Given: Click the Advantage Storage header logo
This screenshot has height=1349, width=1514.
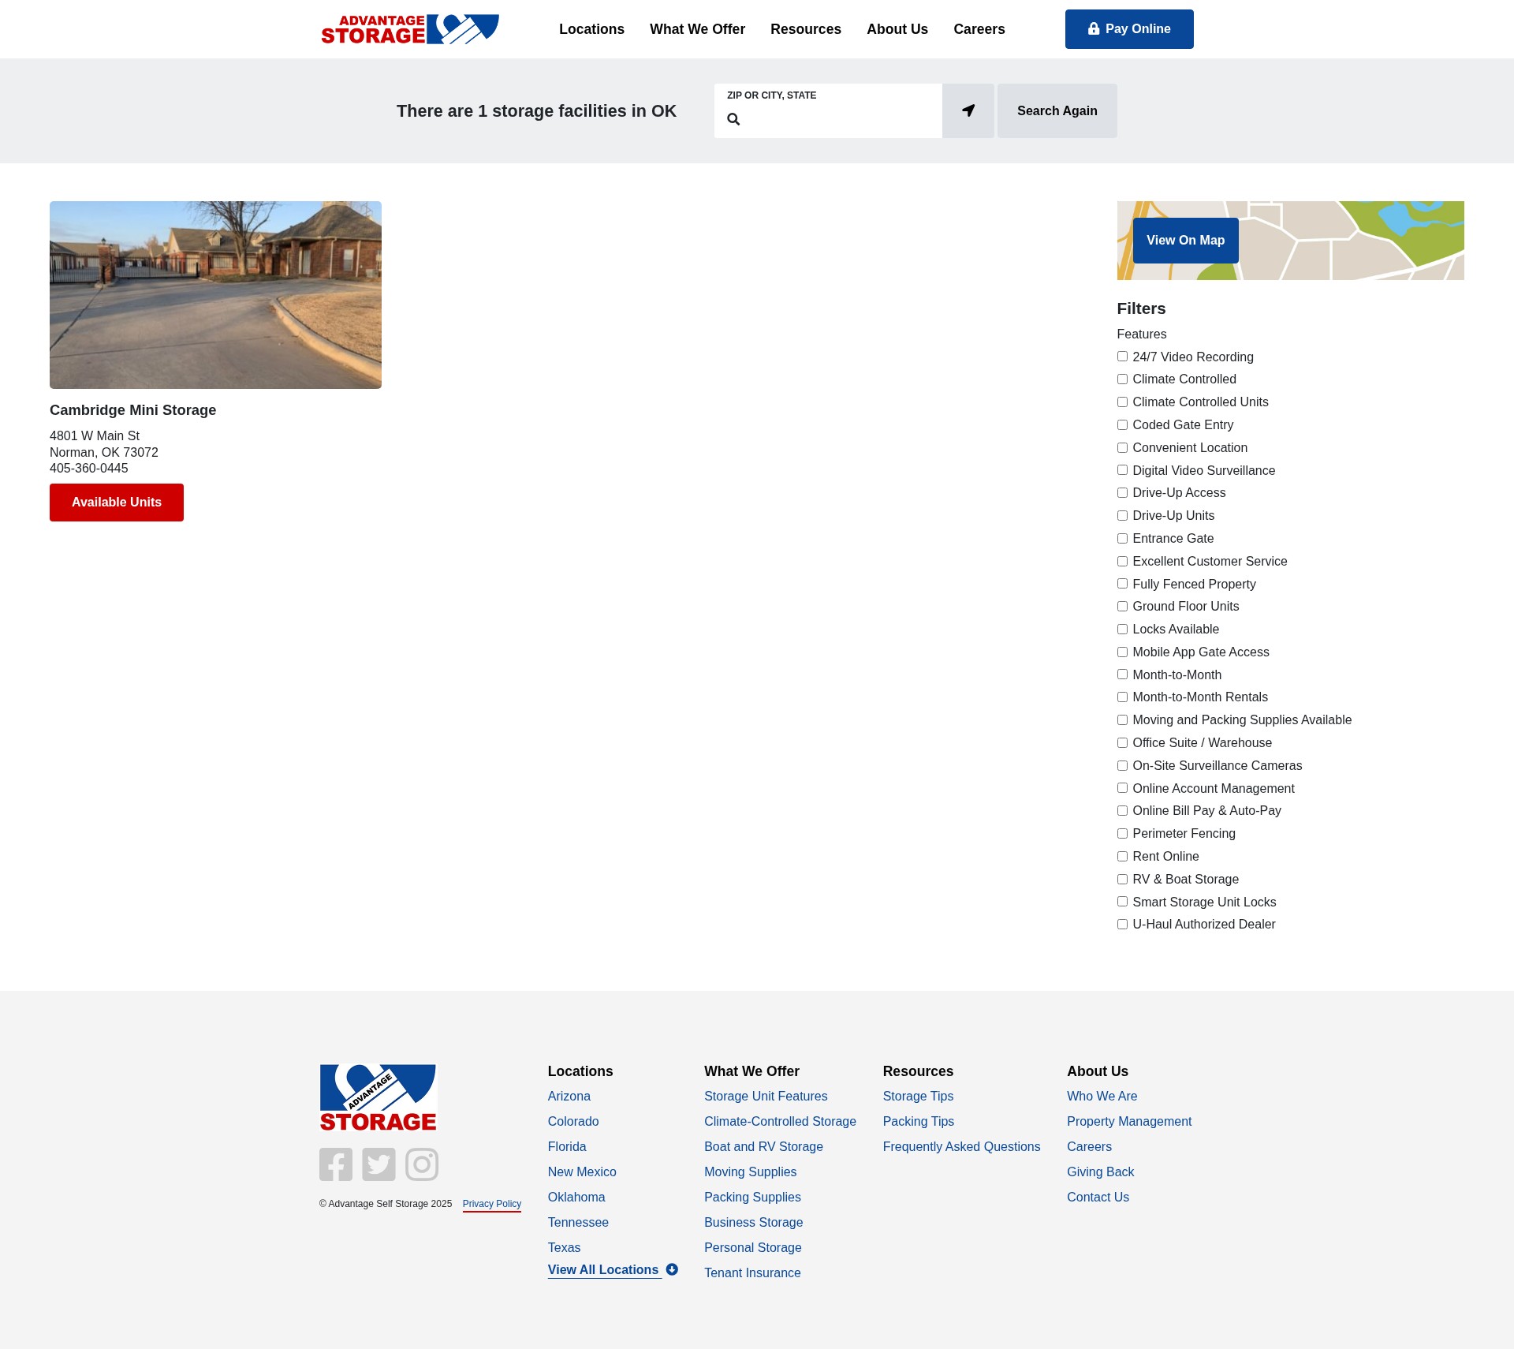Looking at the screenshot, I should coord(410,29).
